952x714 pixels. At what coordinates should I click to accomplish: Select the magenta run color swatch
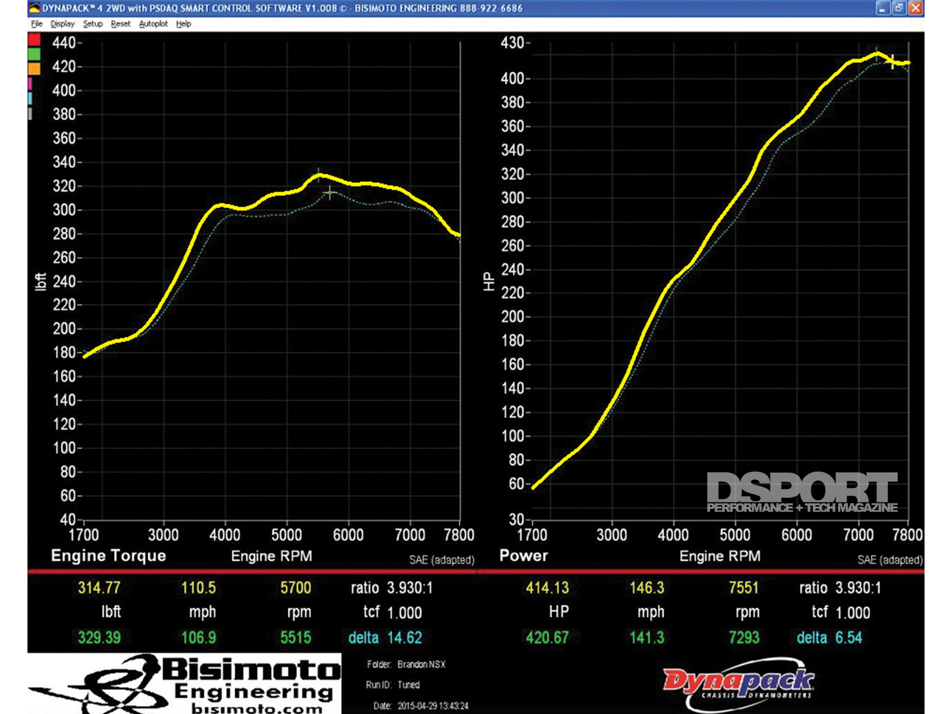point(30,83)
